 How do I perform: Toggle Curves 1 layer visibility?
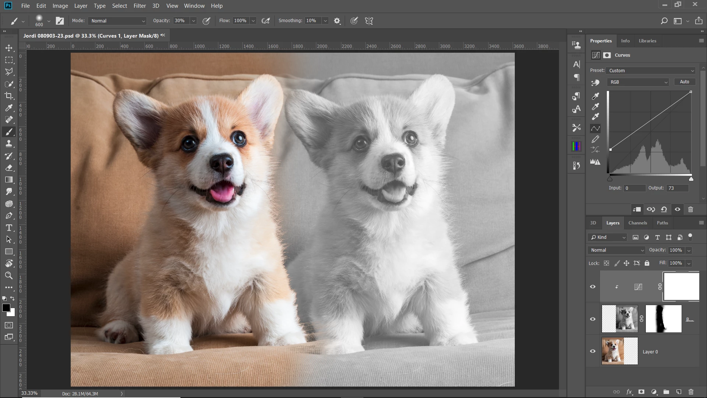coord(592,287)
